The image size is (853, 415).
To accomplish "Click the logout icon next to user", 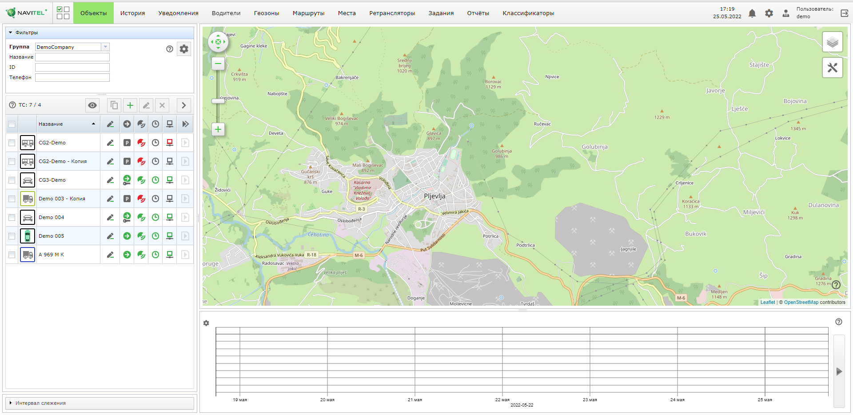I will tap(844, 13).
